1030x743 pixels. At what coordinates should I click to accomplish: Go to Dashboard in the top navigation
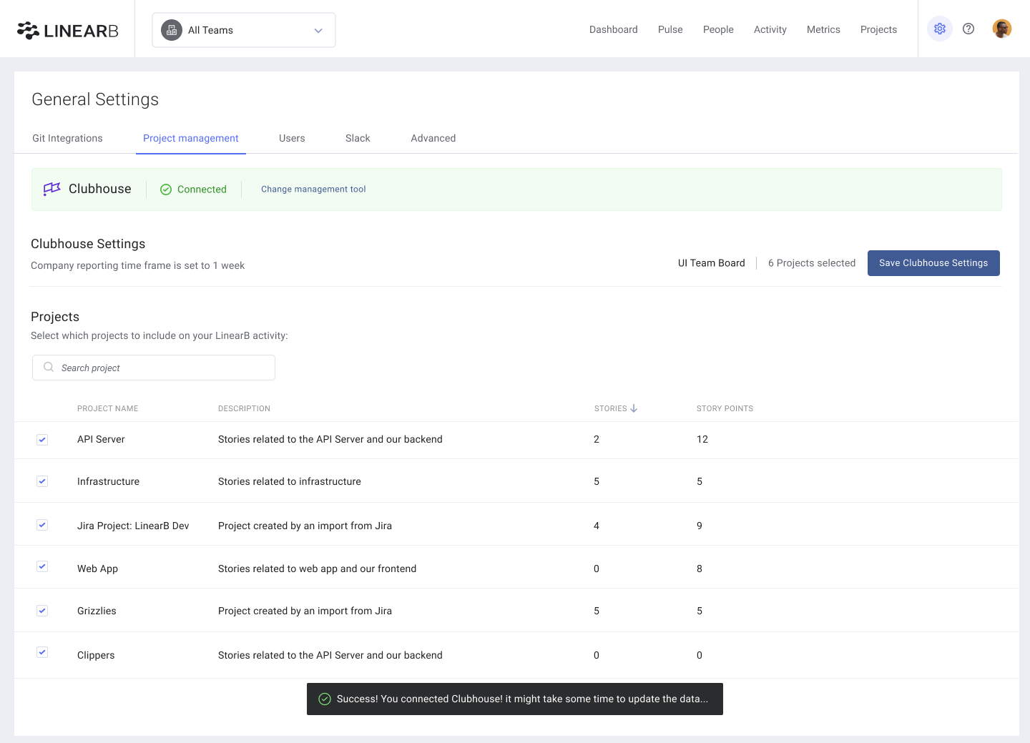point(614,29)
